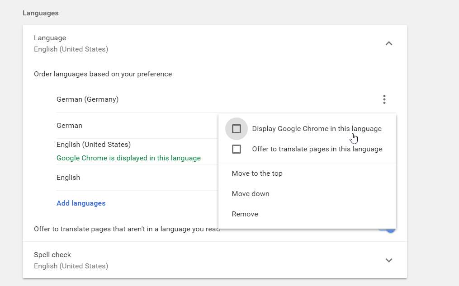Click the green 'Google Chrome is displayed' status text

[x=128, y=158]
